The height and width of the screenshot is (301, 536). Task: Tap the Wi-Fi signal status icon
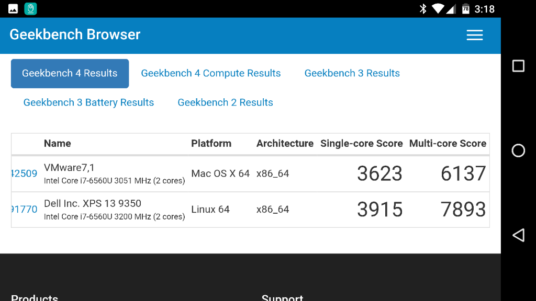point(438,9)
